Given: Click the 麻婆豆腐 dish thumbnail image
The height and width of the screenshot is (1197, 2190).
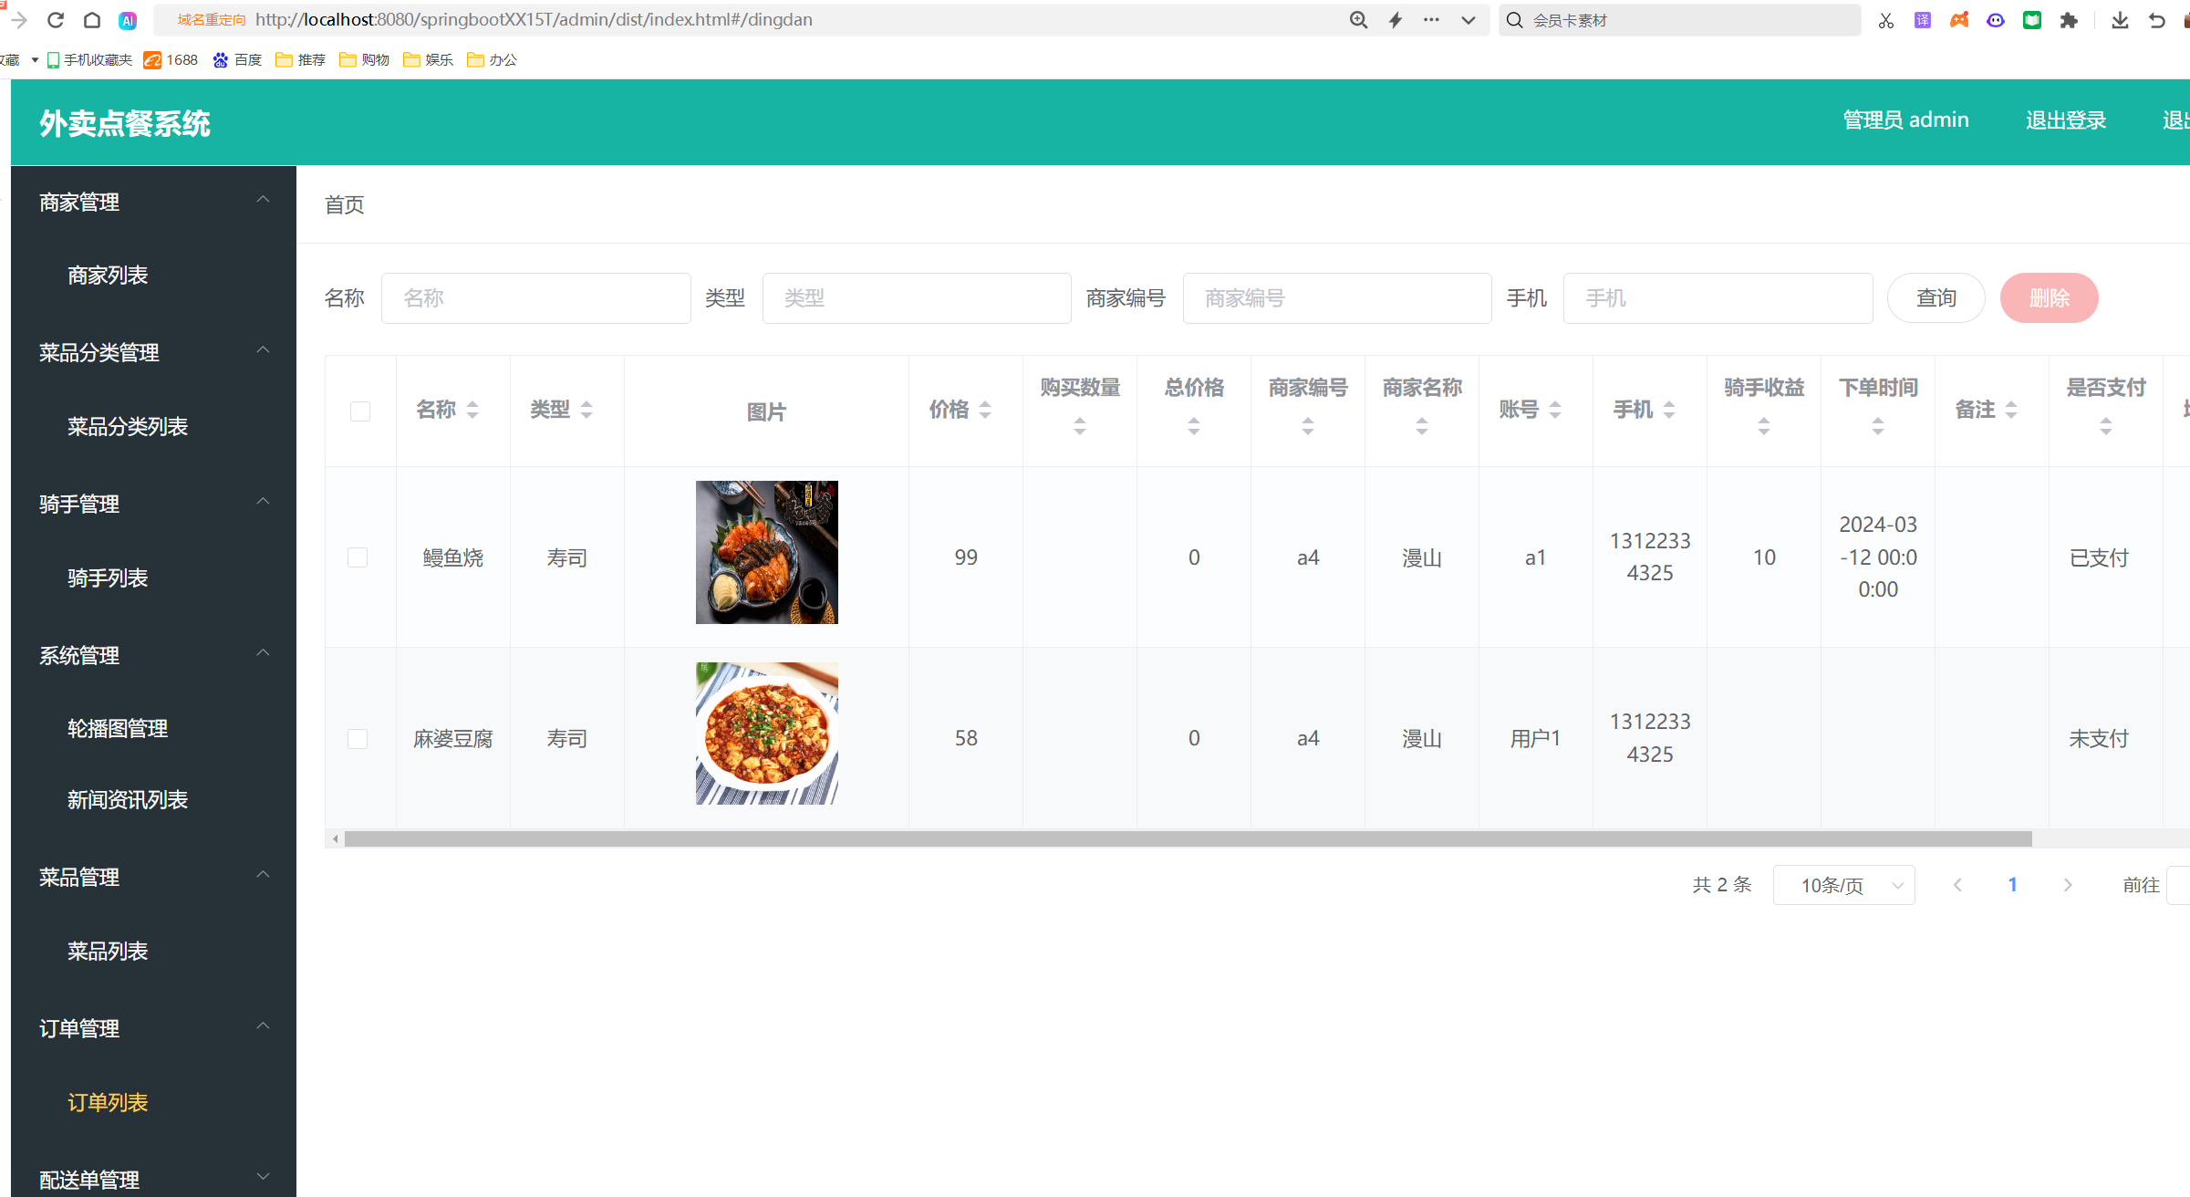Looking at the screenshot, I should (x=766, y=733).
